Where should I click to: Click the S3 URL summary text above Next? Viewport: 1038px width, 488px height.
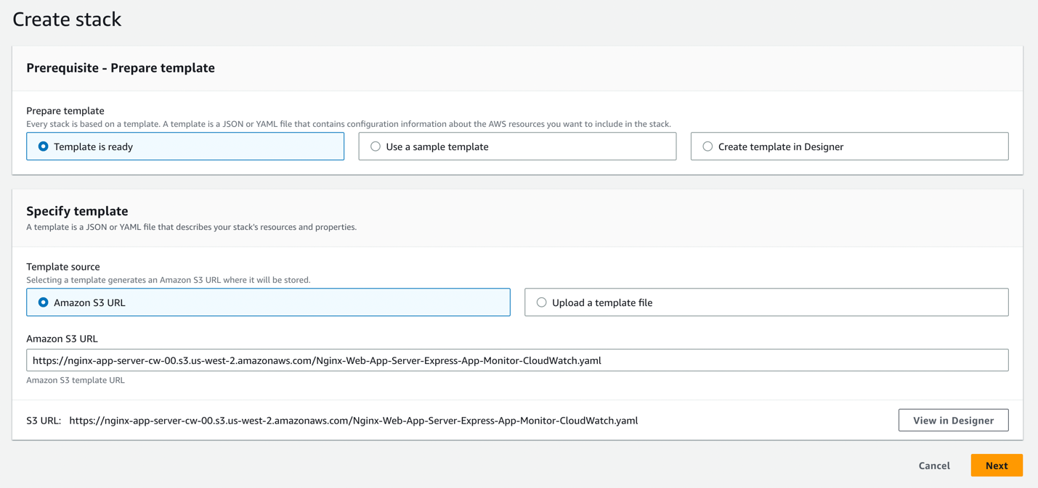tap(353, 421)
